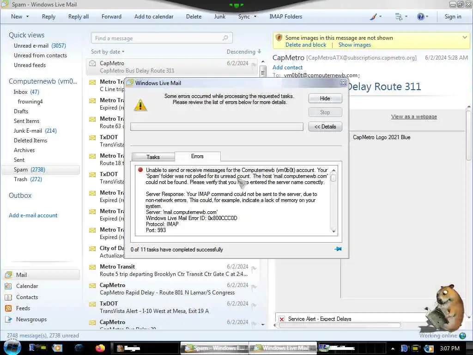The width and height of the screenshot is (473, 355).
Task: Click the Hide button in dialog
Action: click(x=325, y=98)
